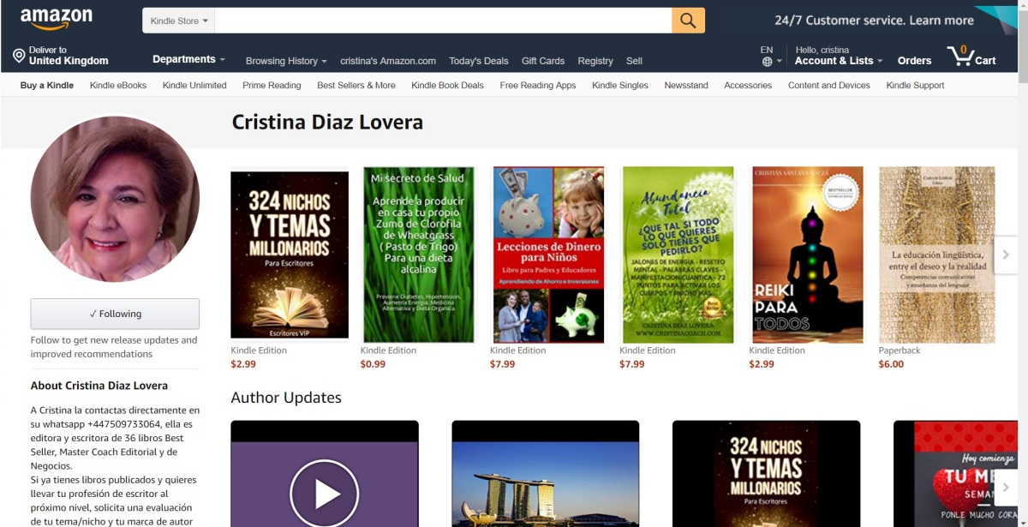Select Kindle eBooks tab
This screenshot has width=1028, height=527.
pyautogui.click(x=118, y=85)
